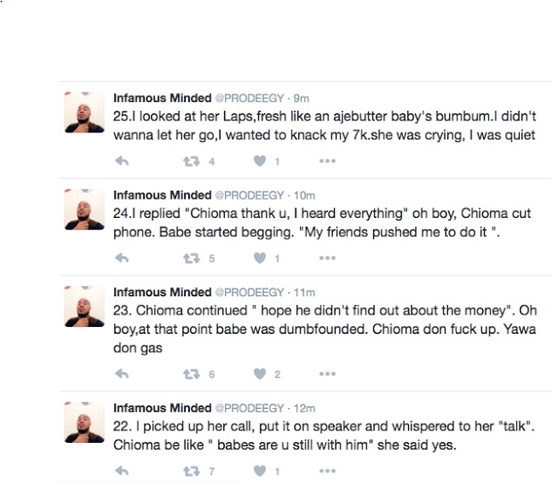Retweet tweet 24 about Chioma's call
The height and width of the screenshot is (482, 558).
pyautogui.click(x=189, y=258)
